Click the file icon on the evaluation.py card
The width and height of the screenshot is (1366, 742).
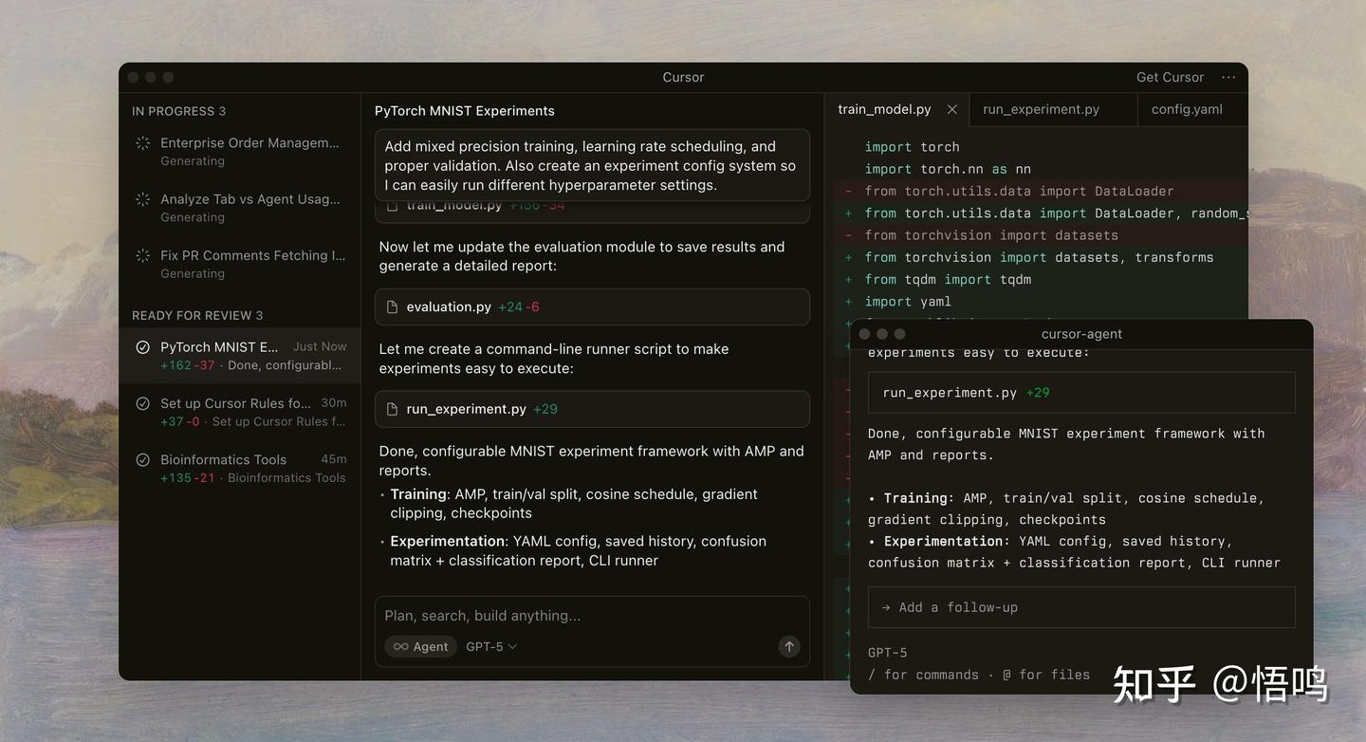(392, 307)
